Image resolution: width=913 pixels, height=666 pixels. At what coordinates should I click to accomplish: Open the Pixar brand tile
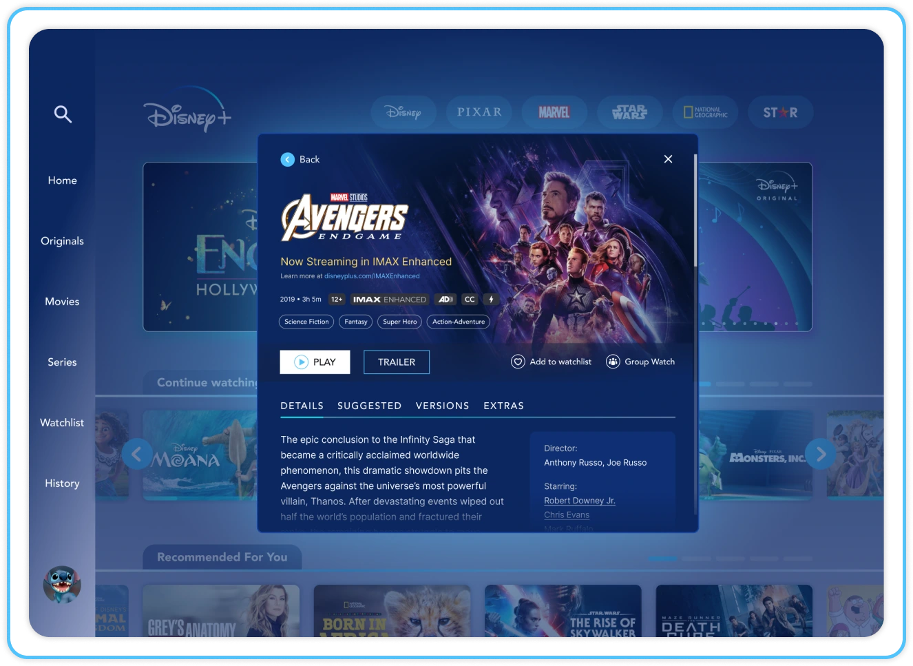click(x=479, y=112)
